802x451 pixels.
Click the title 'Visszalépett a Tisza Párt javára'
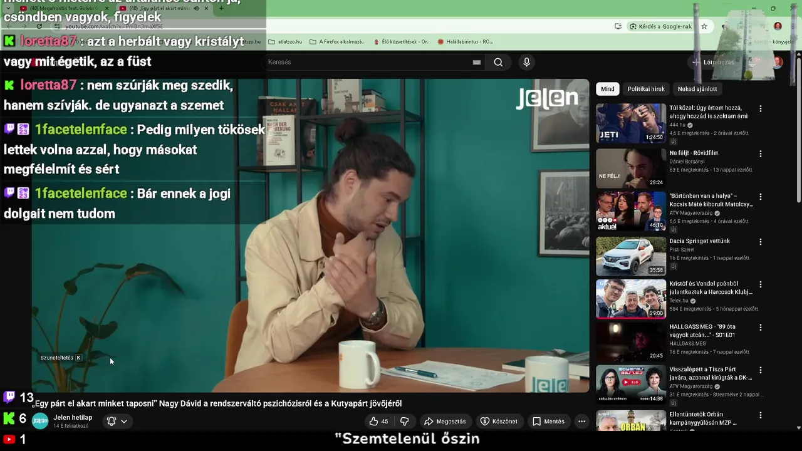(x=711, y=373)
